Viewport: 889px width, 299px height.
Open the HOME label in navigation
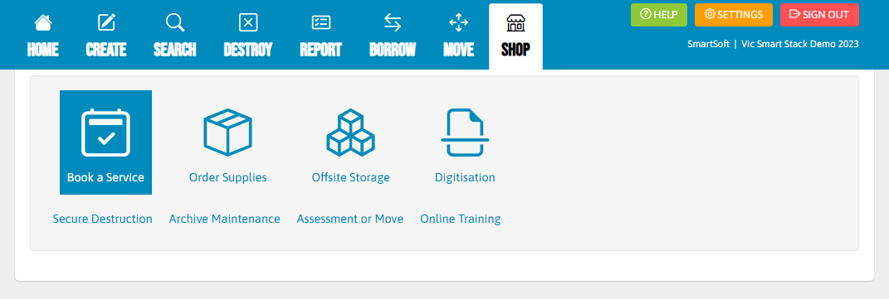pos(42,50)
